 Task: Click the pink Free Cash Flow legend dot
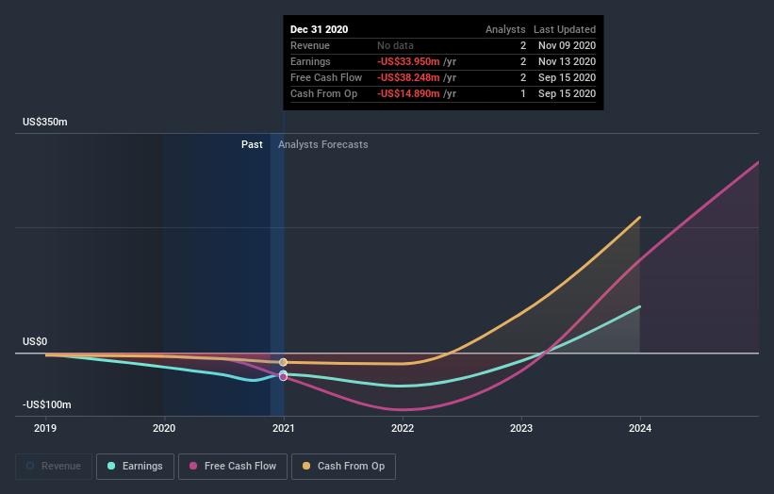[193, 466]
